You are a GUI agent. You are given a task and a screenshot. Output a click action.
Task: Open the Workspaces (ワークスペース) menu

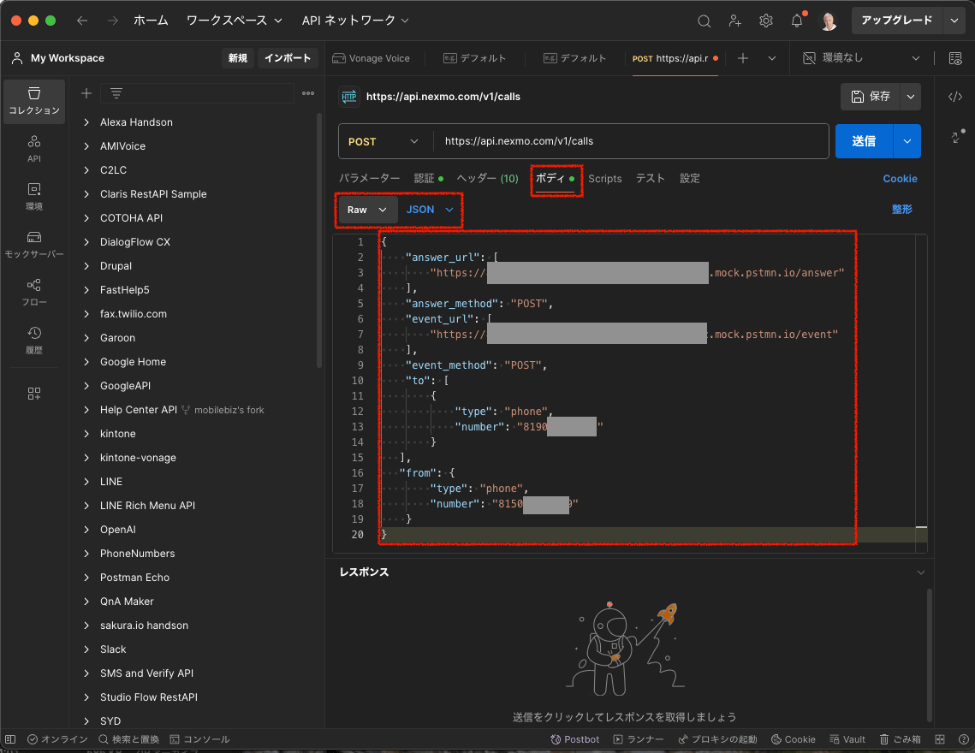234,21
